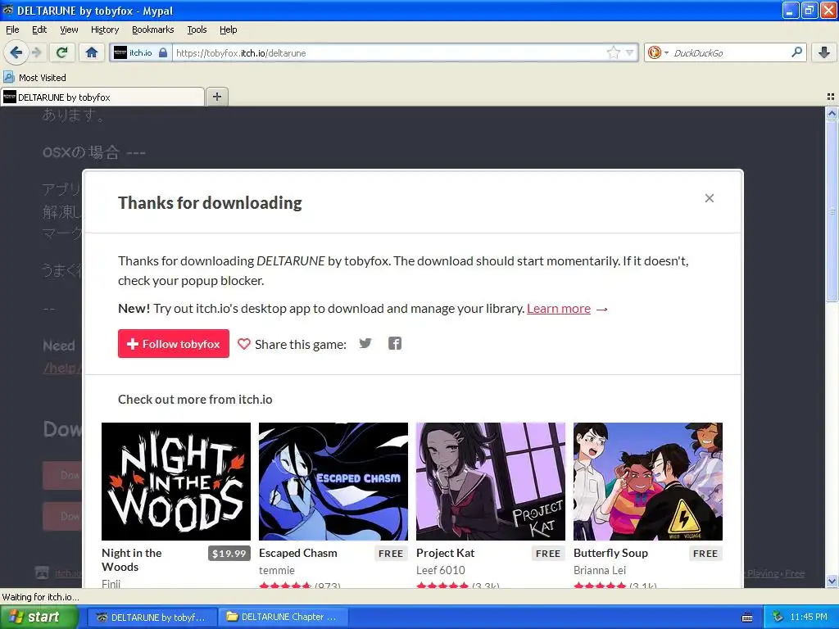Share the game on Facebook
Screen dimensions: 839x629
pyautogui.click(x=395, y=343)
